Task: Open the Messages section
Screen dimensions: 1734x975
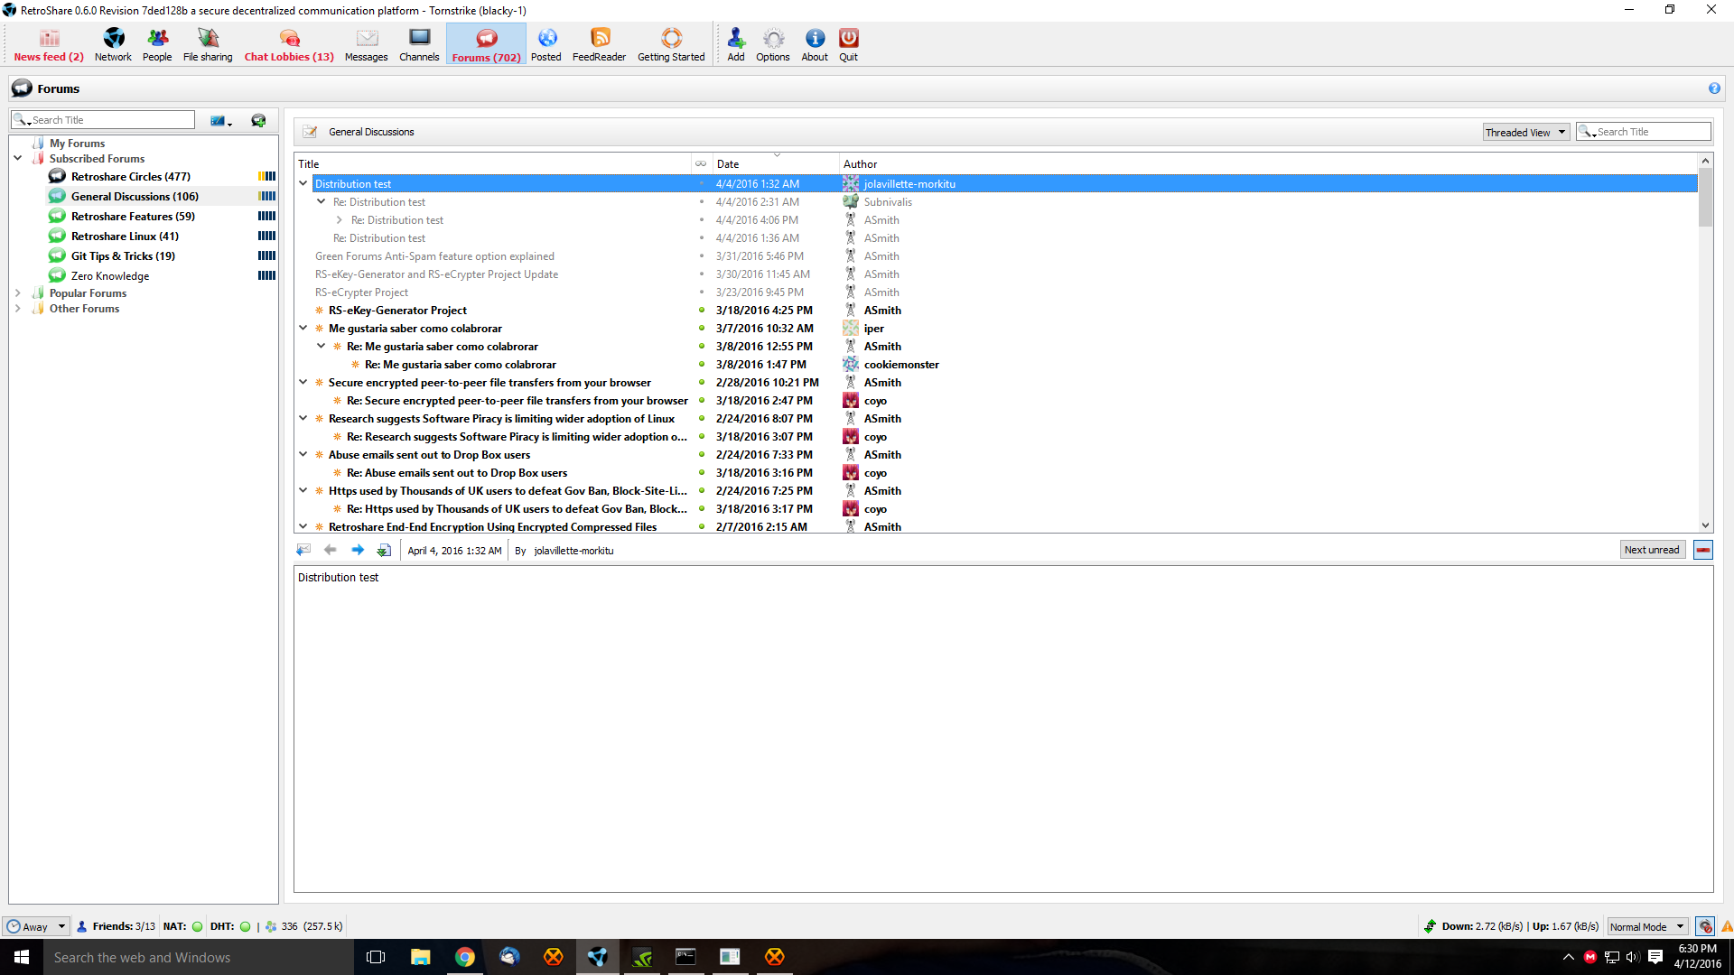Action: coord(366,44)
